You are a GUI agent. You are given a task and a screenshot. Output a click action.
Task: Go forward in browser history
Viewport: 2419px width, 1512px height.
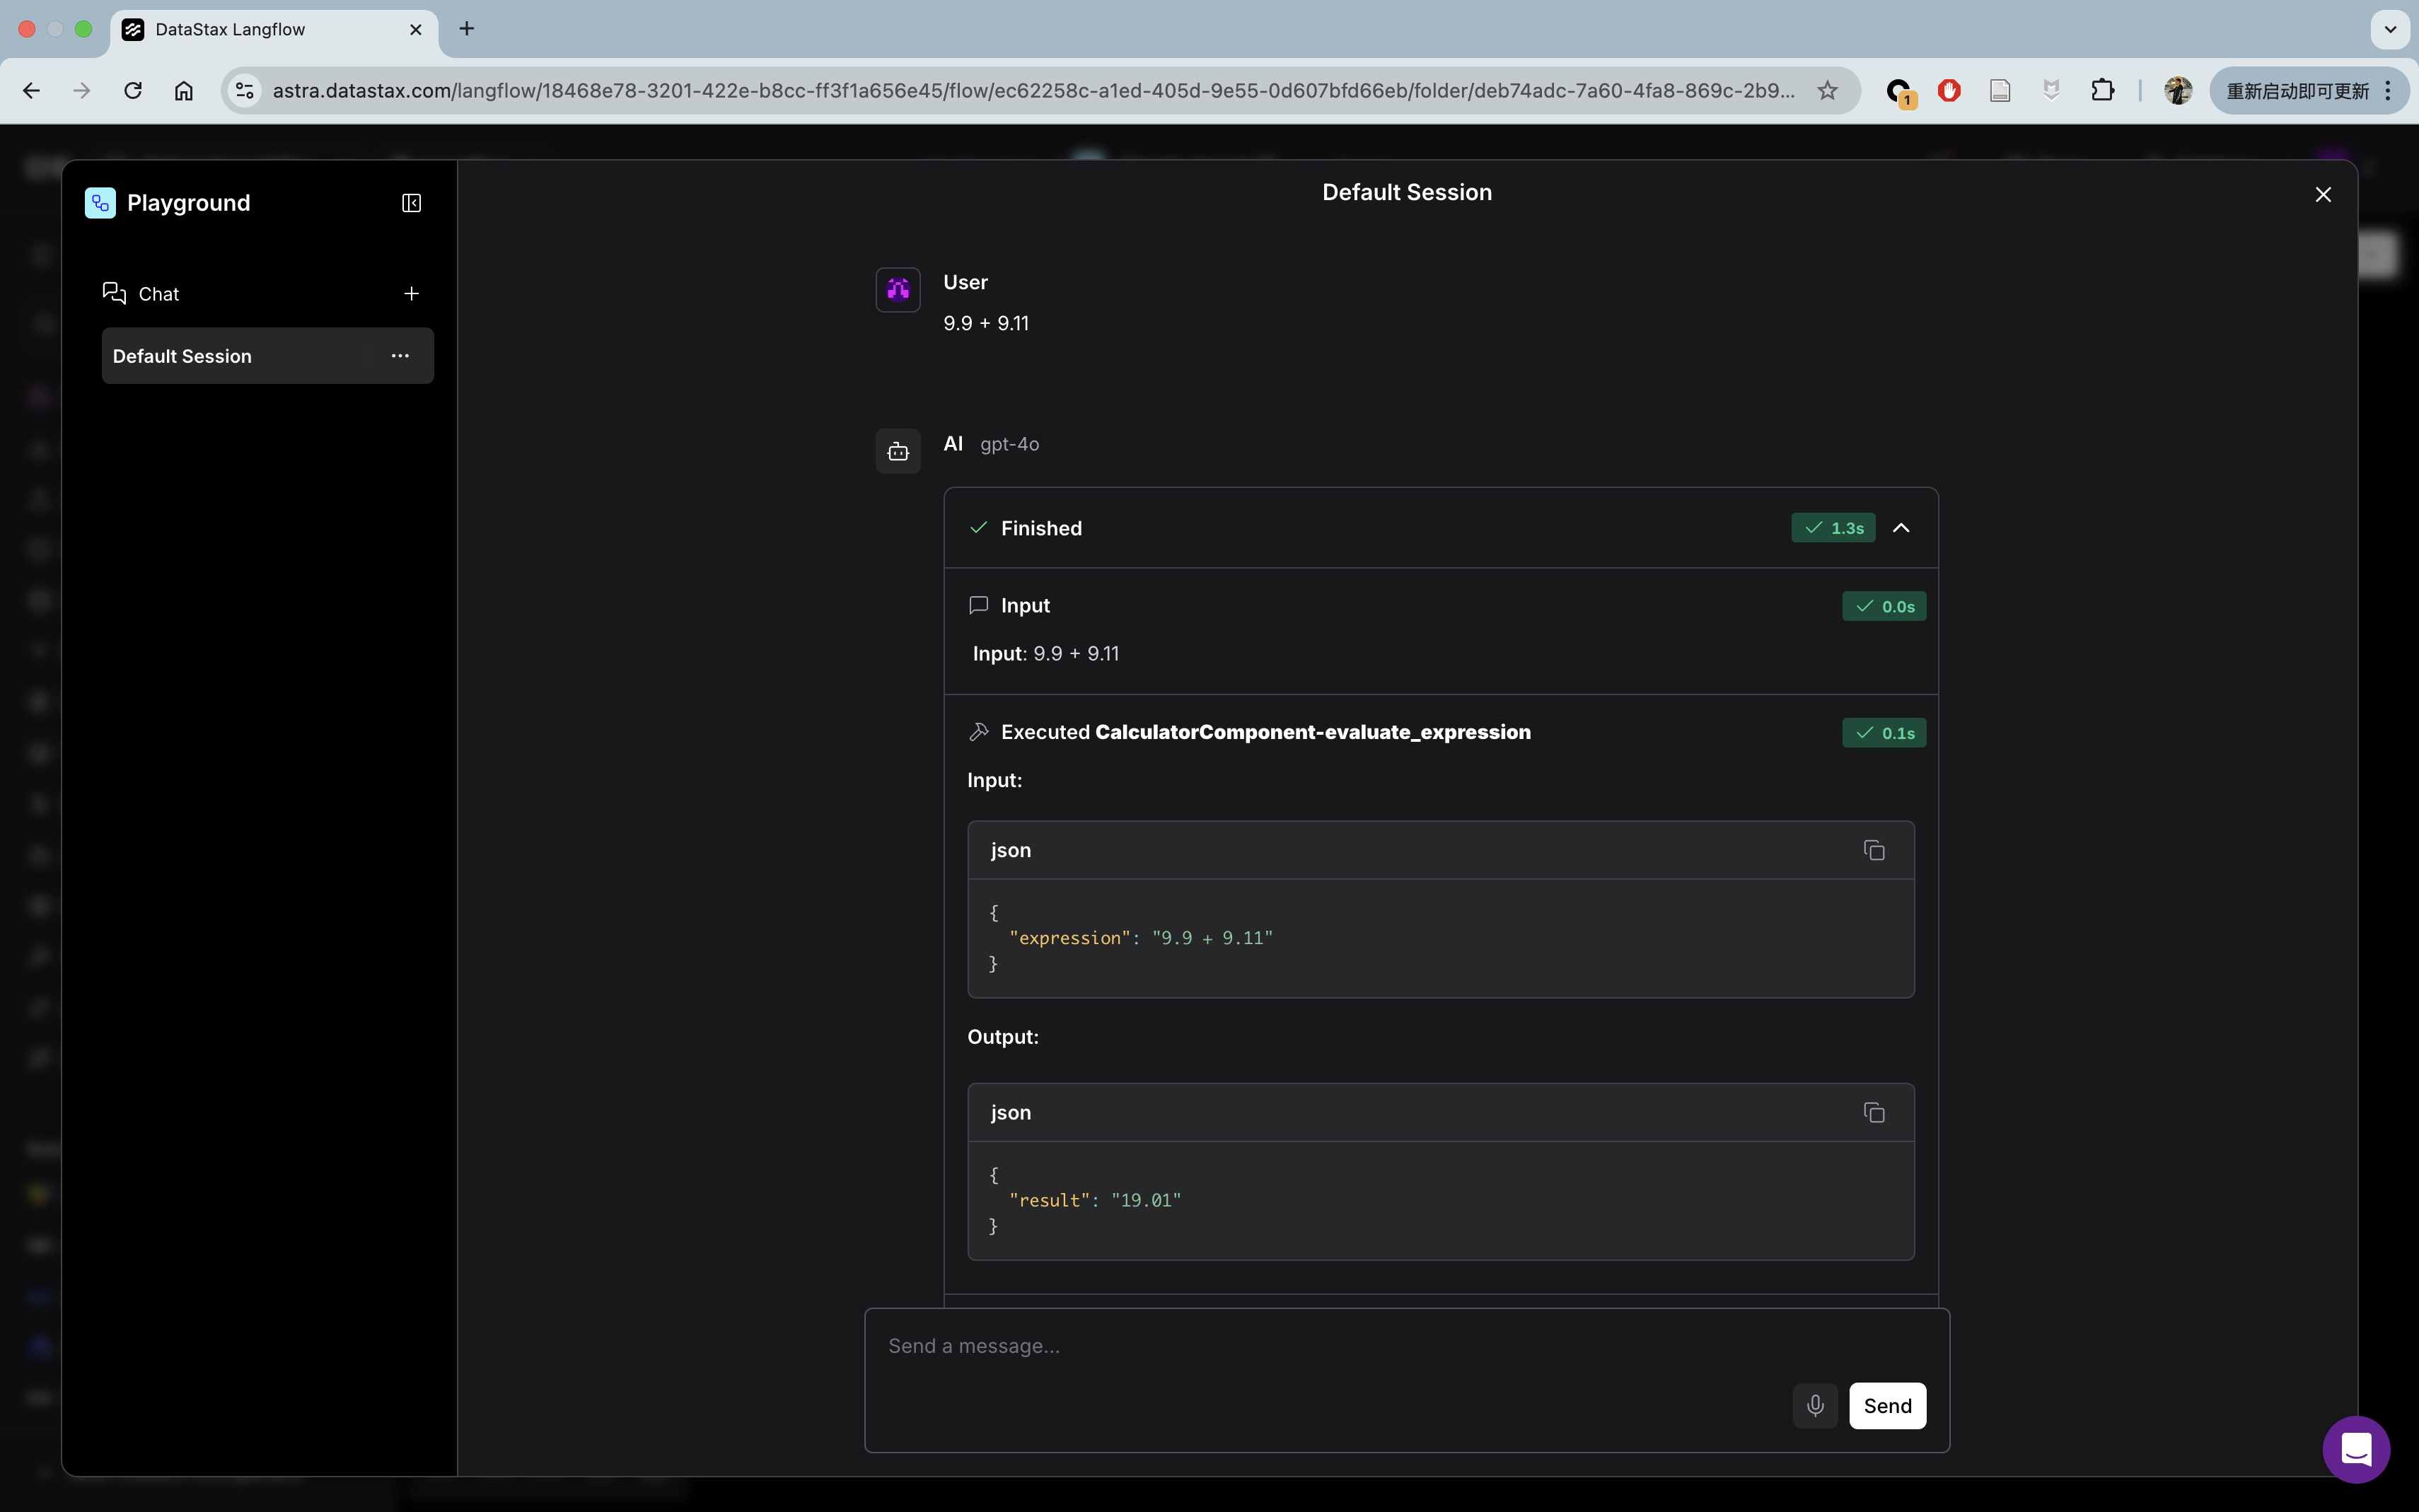coord(82,91)
